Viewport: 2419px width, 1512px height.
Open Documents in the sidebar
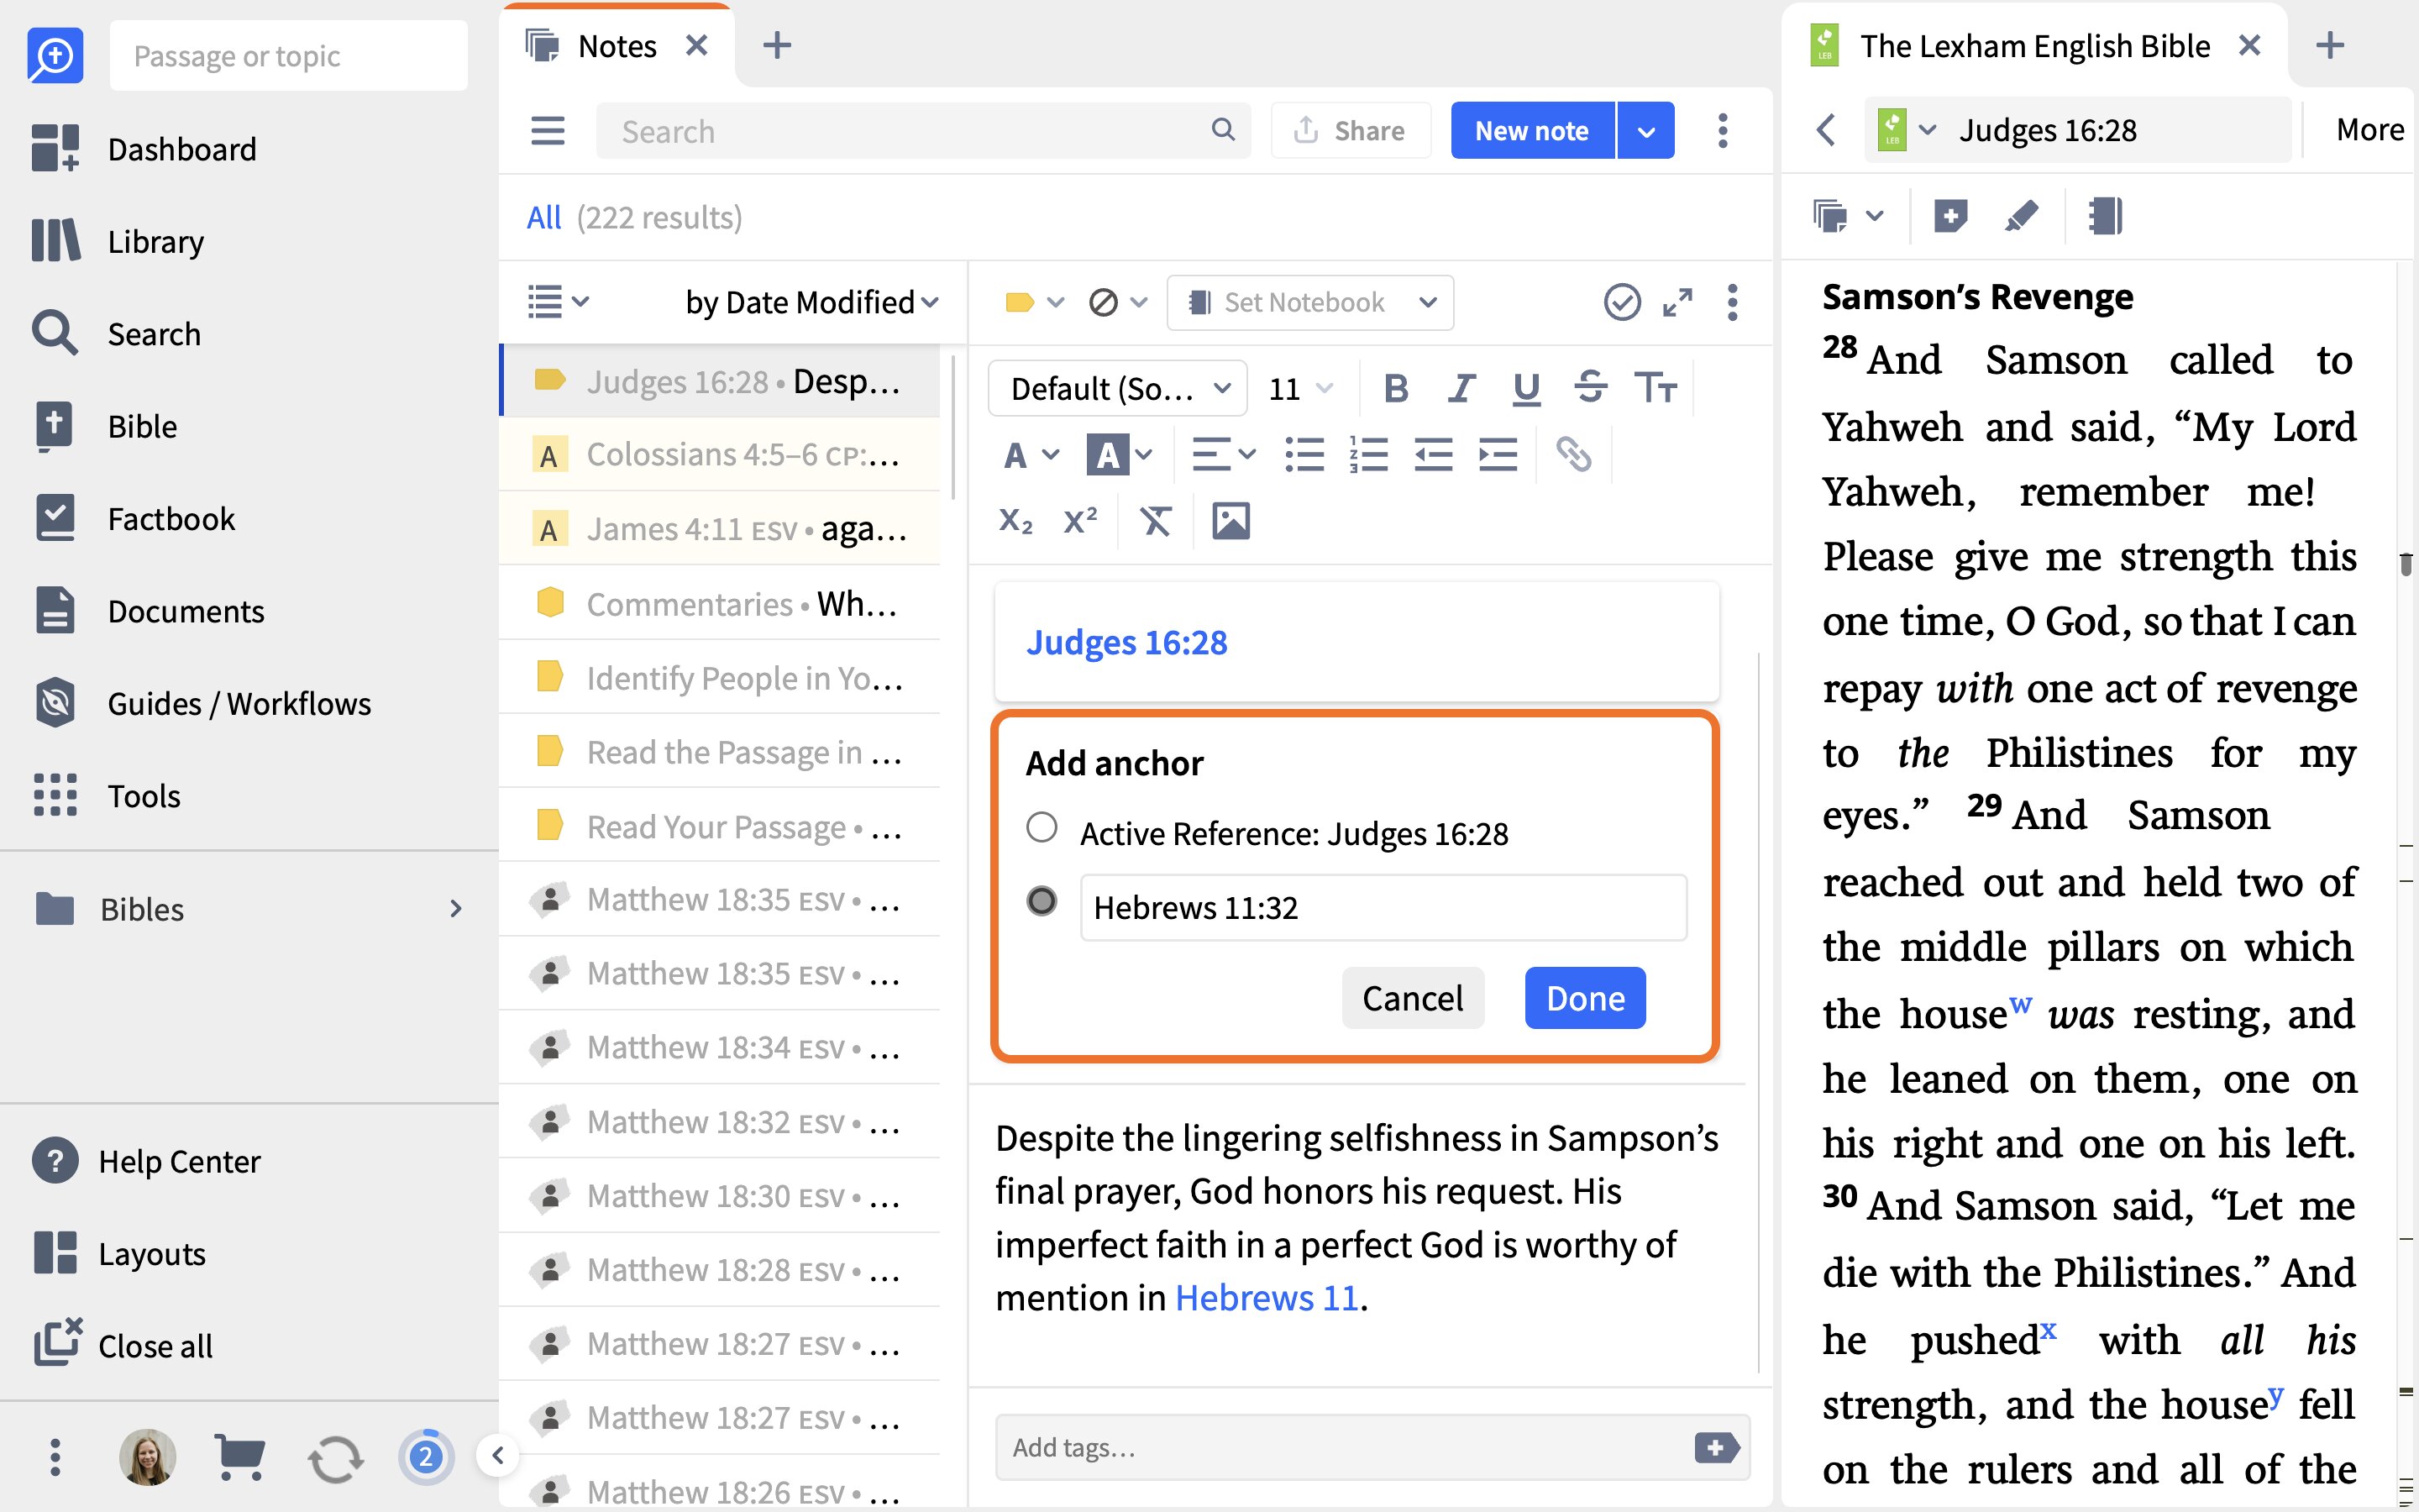click(x=149, y=611)
